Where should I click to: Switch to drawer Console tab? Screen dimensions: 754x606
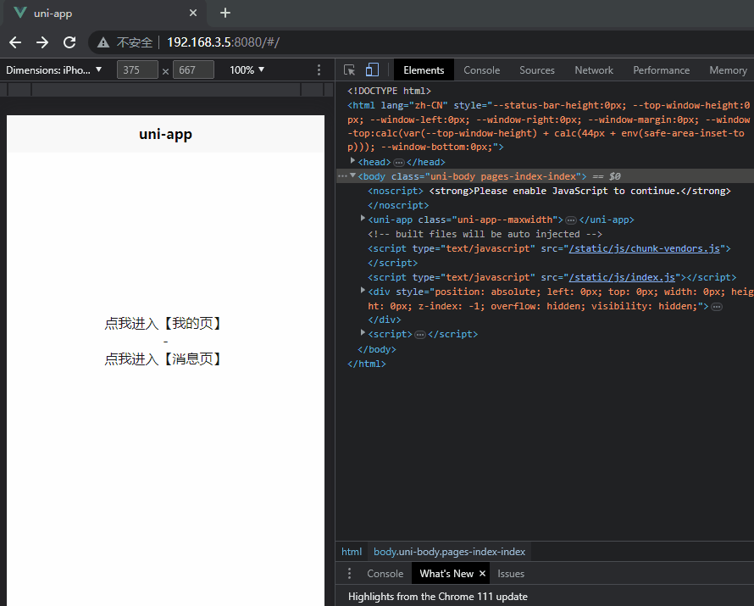[385, 574]
